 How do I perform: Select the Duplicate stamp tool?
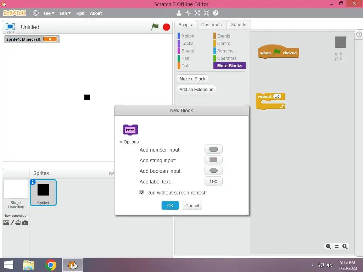click(179, 13)
